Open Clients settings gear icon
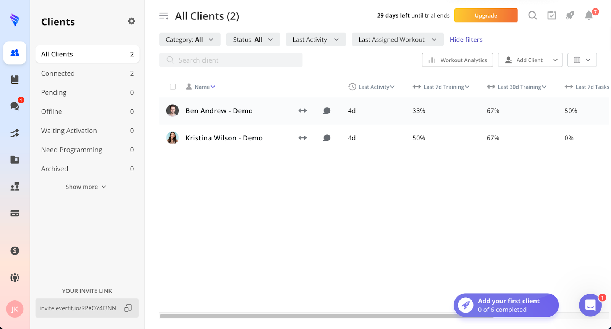611x329 pixels. [131, 21]
